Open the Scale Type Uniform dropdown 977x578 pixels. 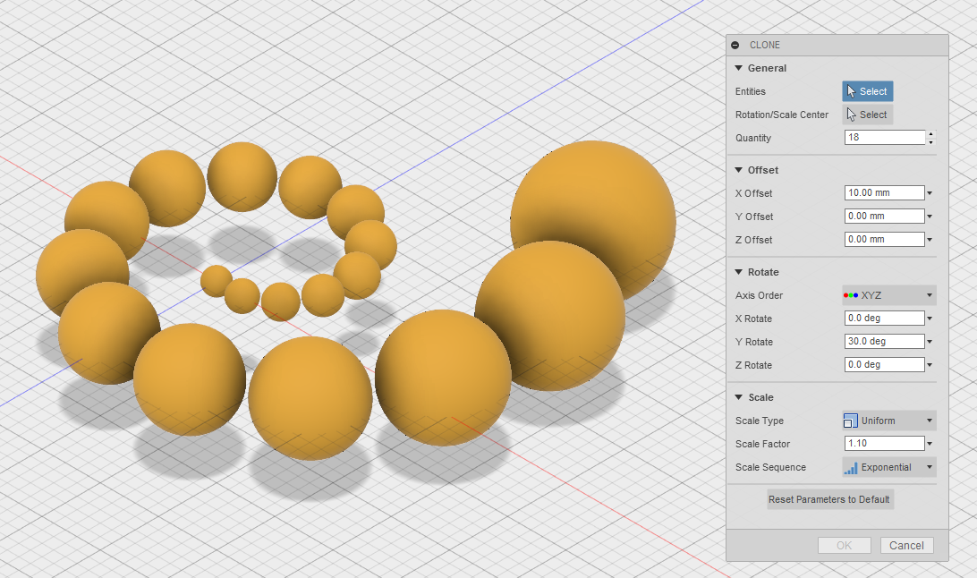(x=889, y=421)
